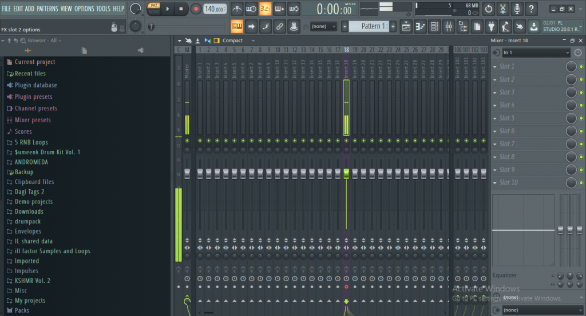Click the question mark help icon

(531, 9)
